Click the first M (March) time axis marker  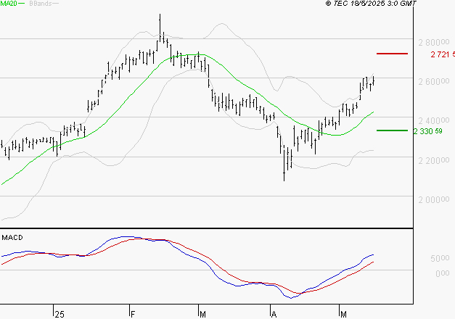(x=203, y=315)
